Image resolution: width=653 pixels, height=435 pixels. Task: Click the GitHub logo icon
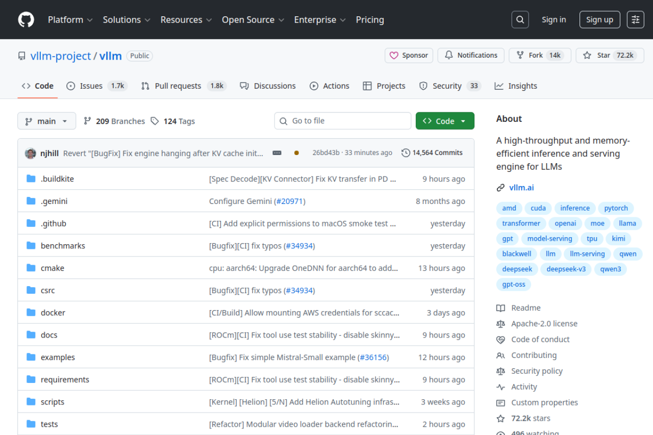[26, 19]
